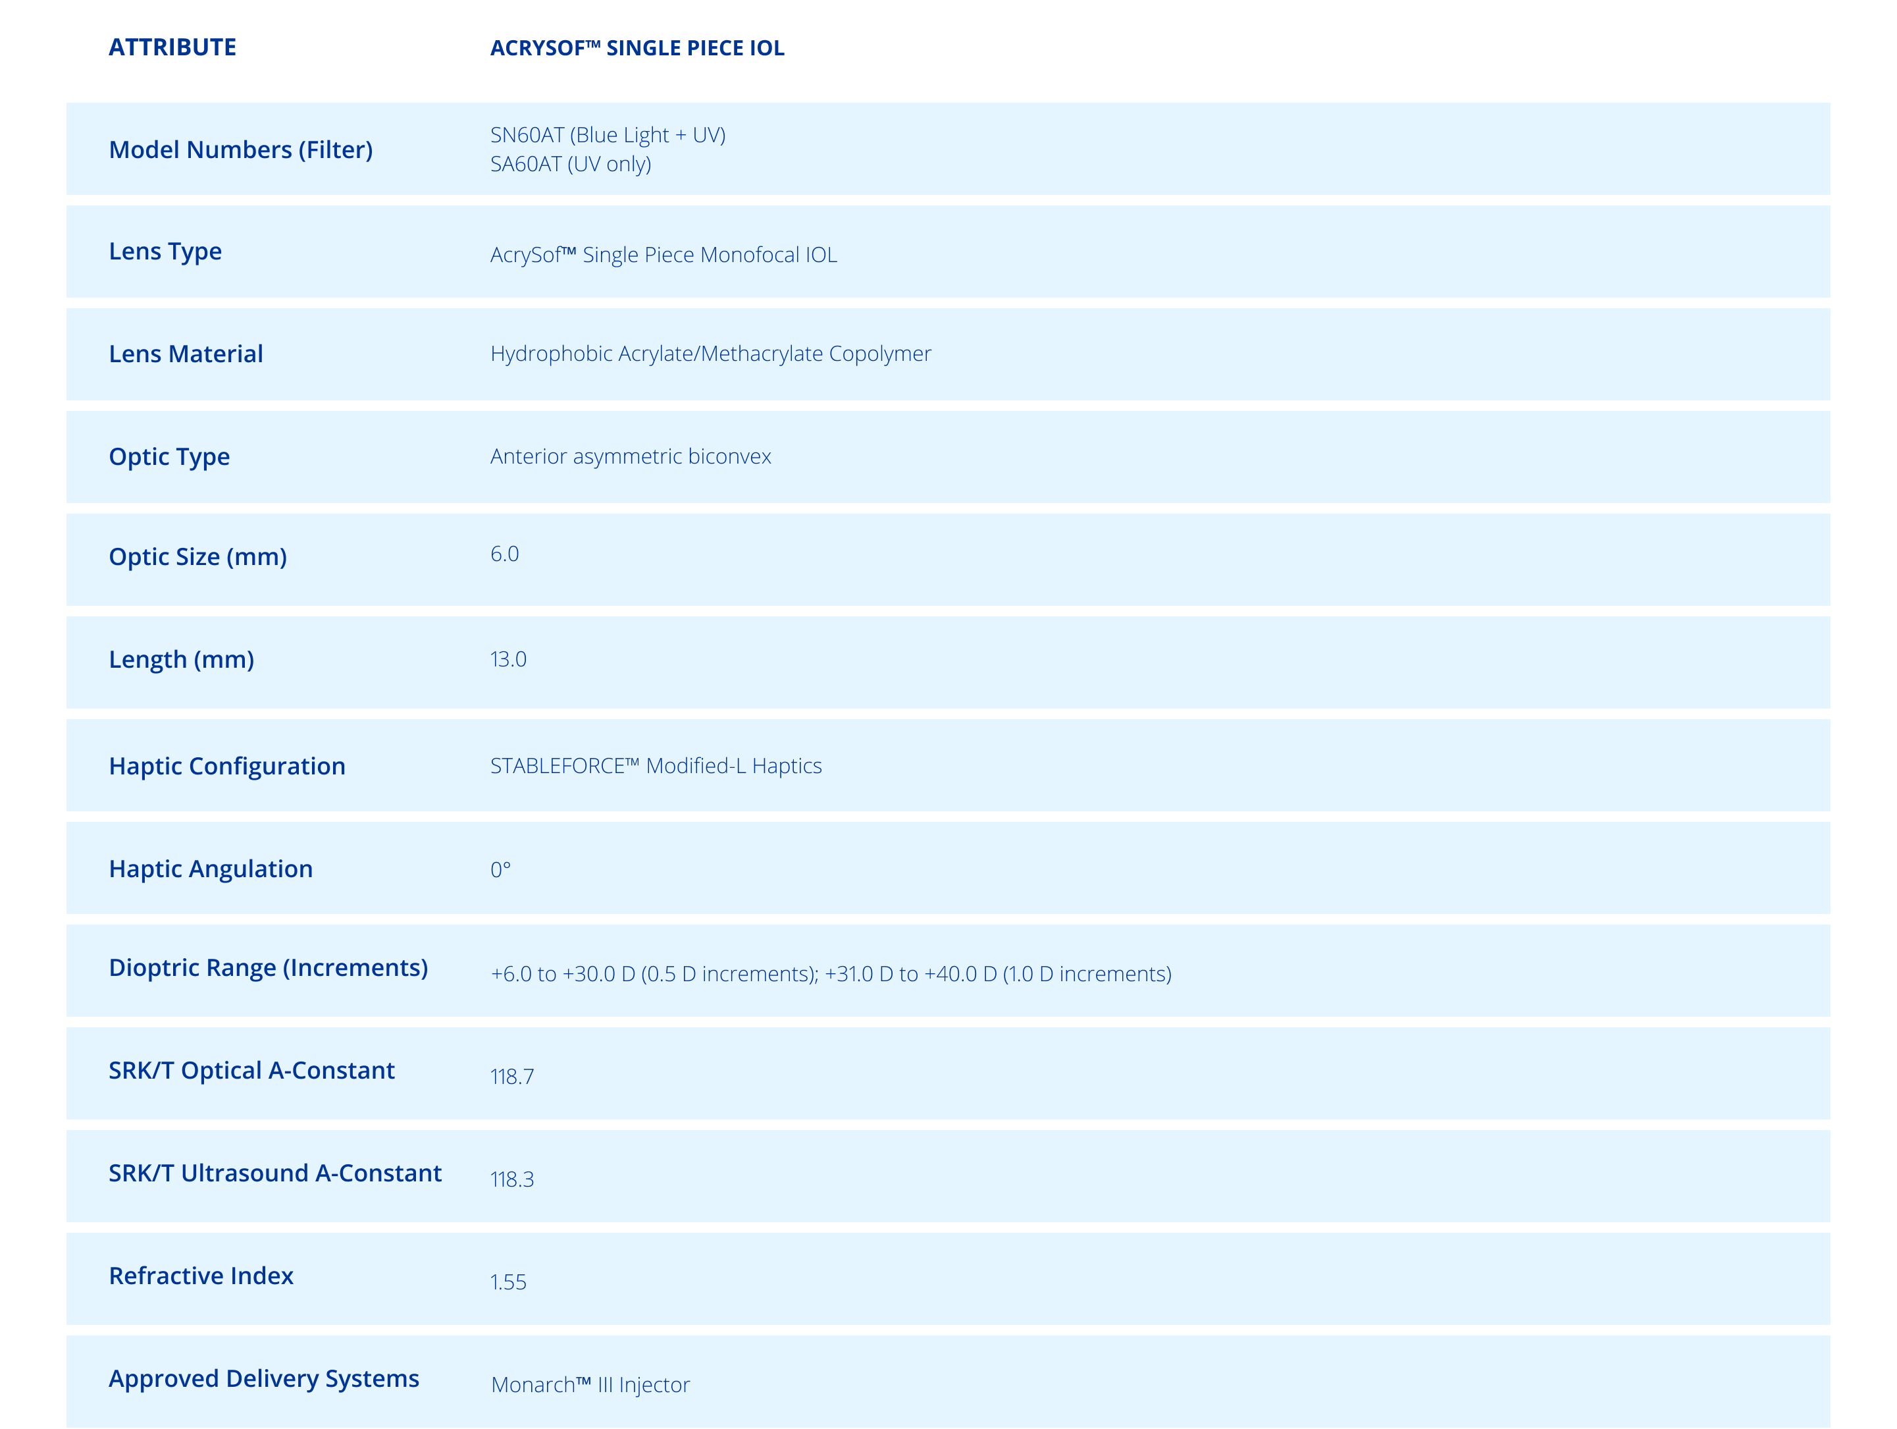Image resolution: width=1897 pixels, height=1429 pixels.
Task: Click the Optic Size 6.0 value
Action: click(x=504, y=554)
